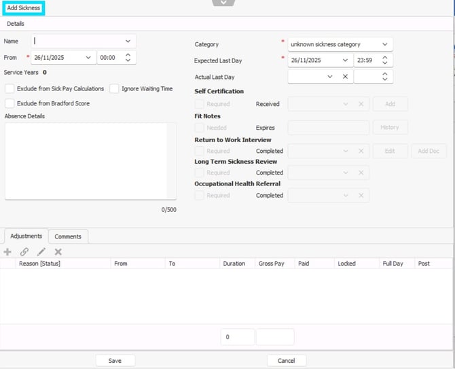Step the Expected Last Day time spinner
Screen dimensions: 455x369
pos(386,60)
